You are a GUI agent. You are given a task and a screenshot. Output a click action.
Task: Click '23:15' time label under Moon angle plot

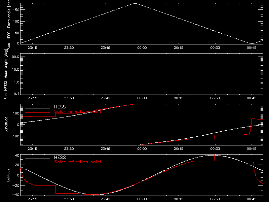click(32, 98)
